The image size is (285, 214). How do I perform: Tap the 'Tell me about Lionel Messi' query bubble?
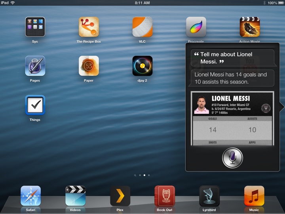coord(232,58)
